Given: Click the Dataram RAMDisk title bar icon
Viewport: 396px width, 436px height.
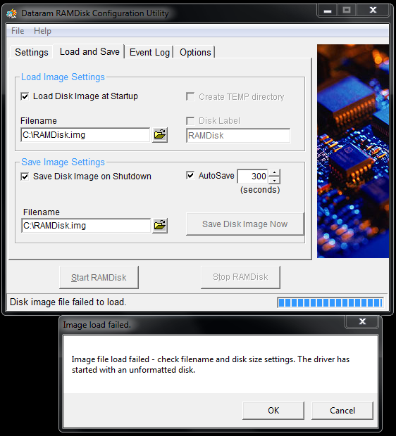Looking at the screenshot, I should 12,13.
